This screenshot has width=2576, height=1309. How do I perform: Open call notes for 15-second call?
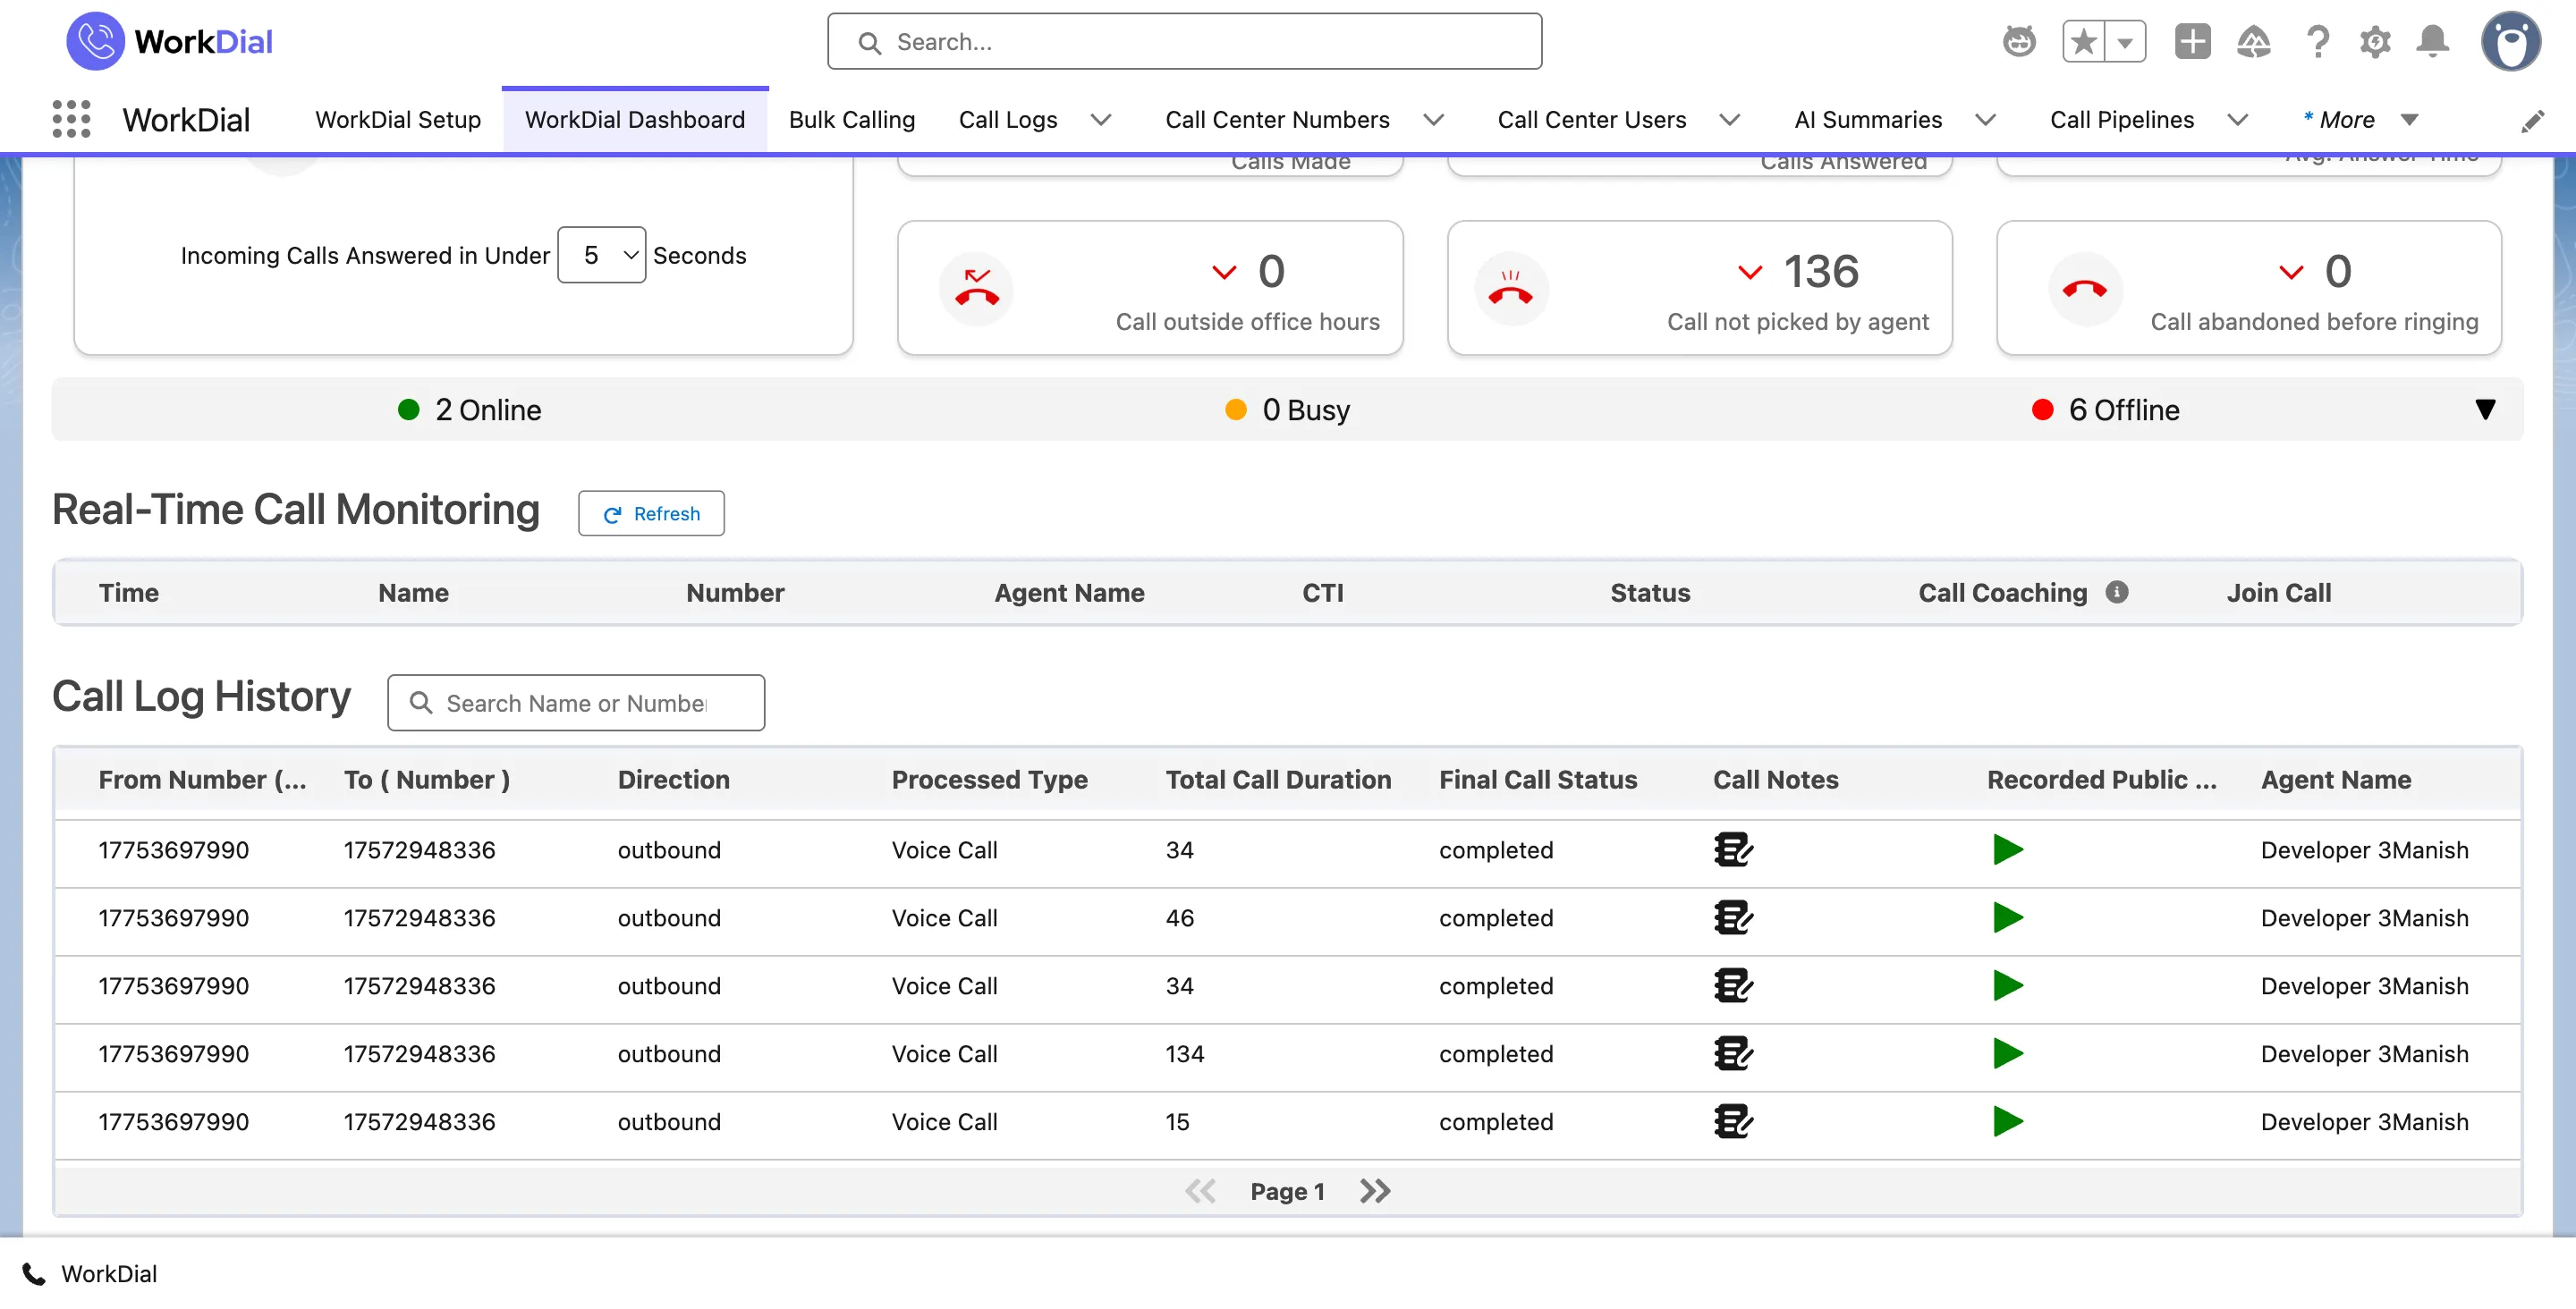pos(1732,1122)
